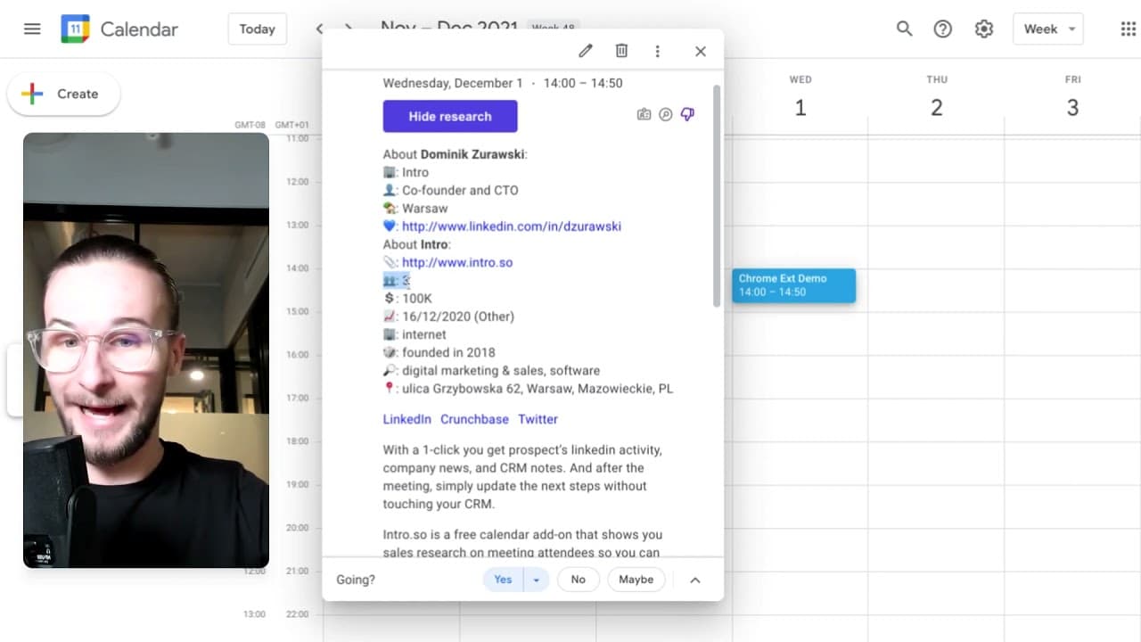Create a new event

point(63,94)
